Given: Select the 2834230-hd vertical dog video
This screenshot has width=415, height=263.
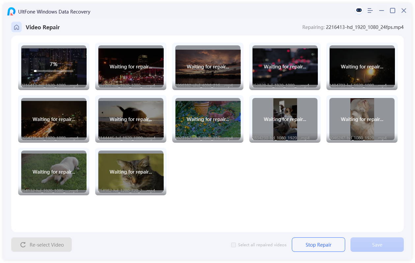Looking at the screenshot, I should pos(285,119).
